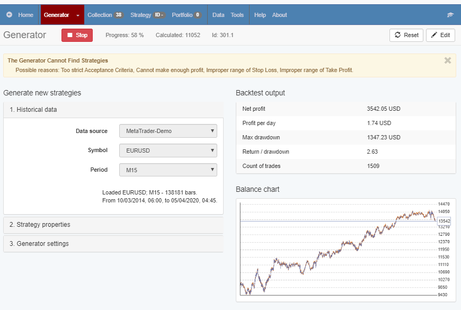The height and width of the screenshot is (310, 461).
Task: Open the Data source dropdown
Action: [168, 131]
